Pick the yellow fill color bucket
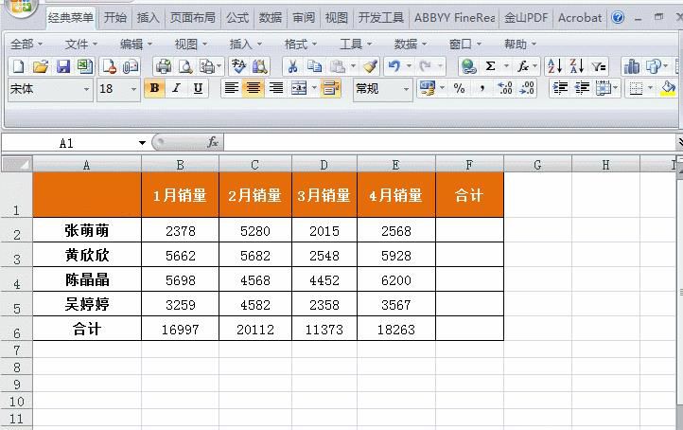Image resolution: width=683 pixels, height=430 pixels. pos(668,88)
